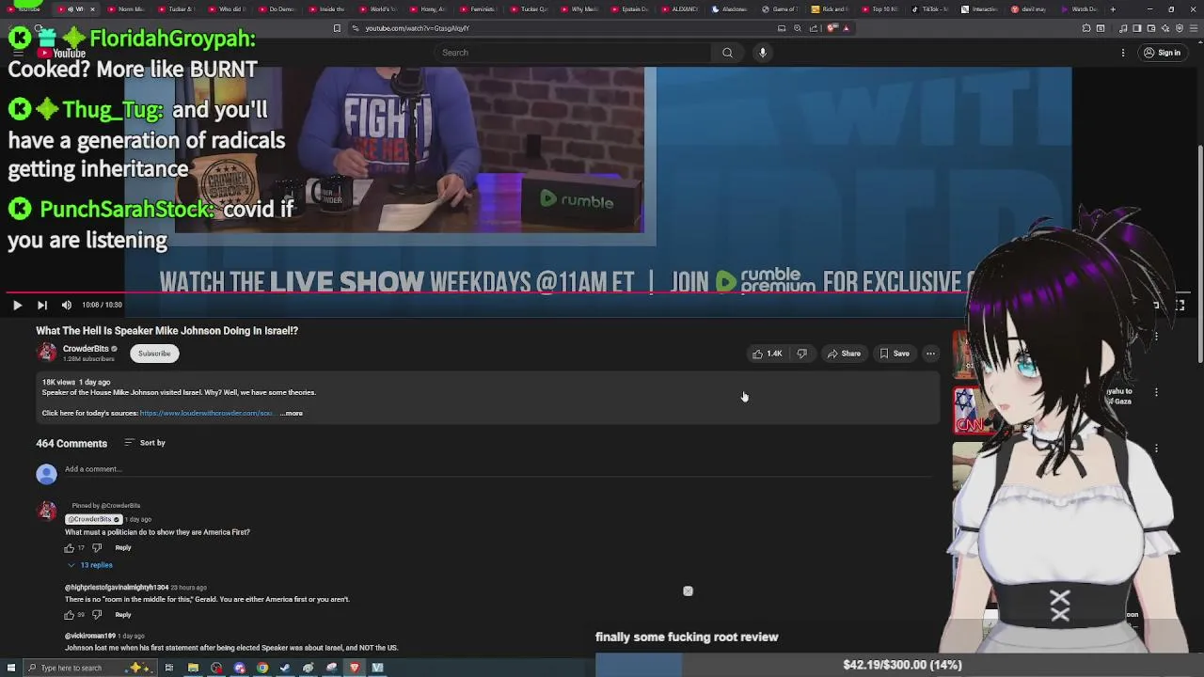
Task: Reply to the pinned CrowderBits comment
Action: (123, 547)
